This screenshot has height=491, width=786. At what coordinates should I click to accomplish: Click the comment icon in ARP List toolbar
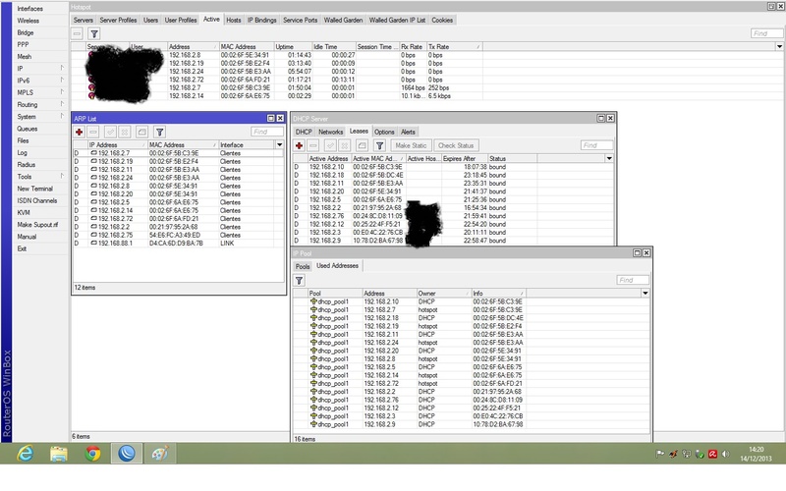pyautogui.click(x=141, y=132)
